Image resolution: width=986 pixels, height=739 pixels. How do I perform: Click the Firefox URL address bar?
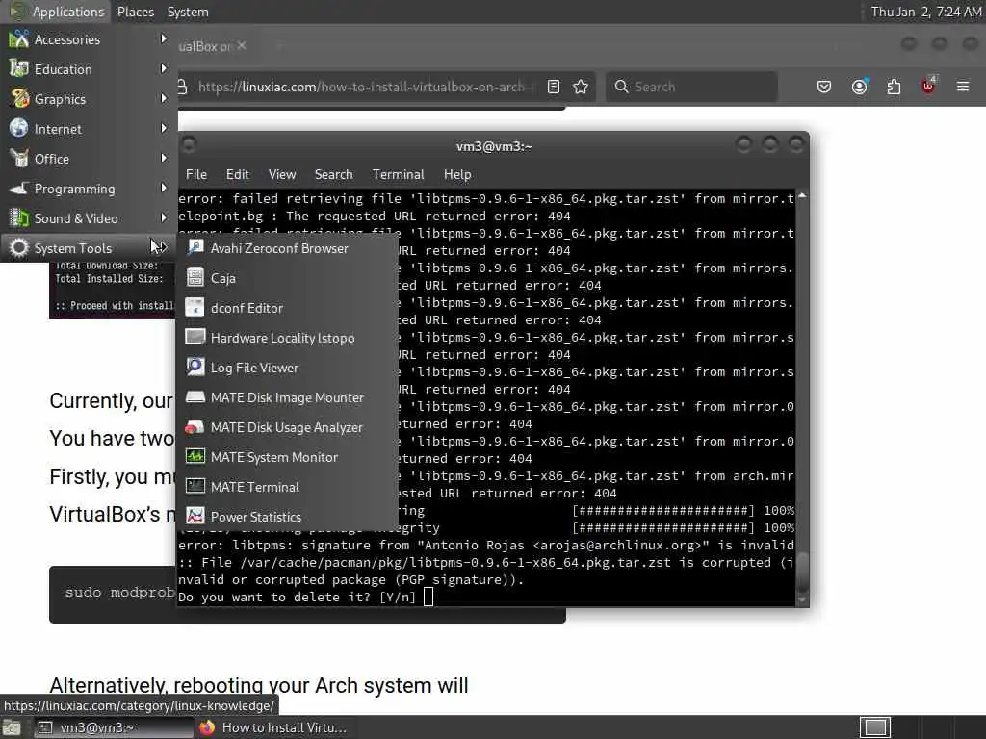pyautogui.click(x=365, y=87)
